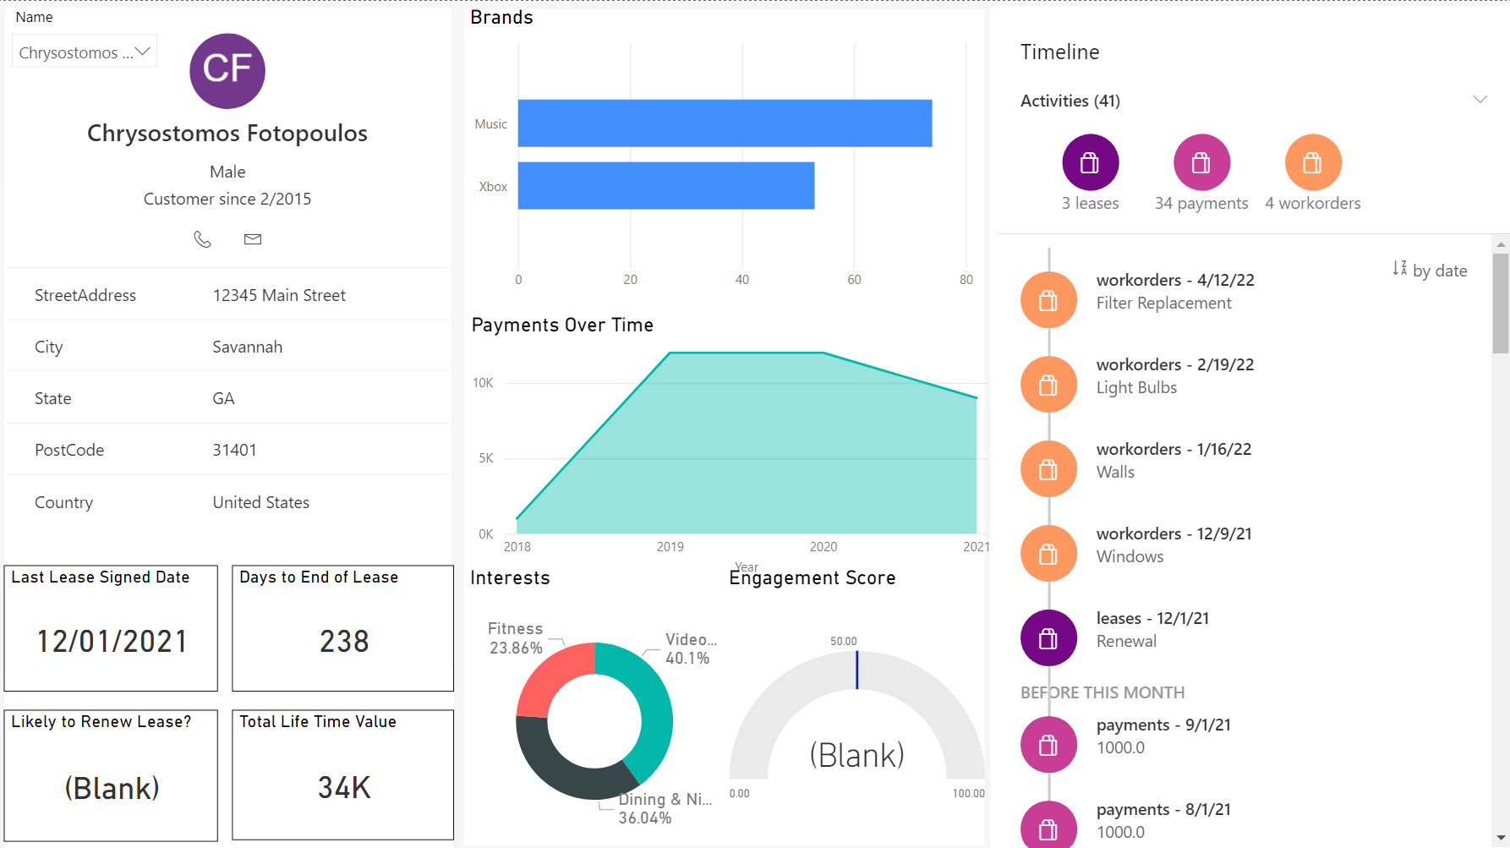Click the 'leases - 12/1/21' entry title
The height and width of the screenshot is (848, 1510).
coord(1152,618)
